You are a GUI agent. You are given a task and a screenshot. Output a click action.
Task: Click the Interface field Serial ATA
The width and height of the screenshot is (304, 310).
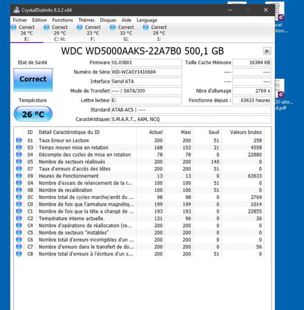pyautogui.click(x=146, y=81)
